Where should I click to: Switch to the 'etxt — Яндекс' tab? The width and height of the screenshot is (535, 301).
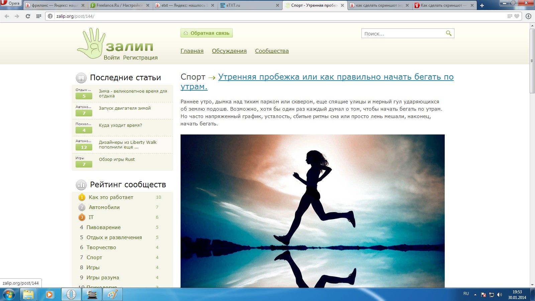185,5
